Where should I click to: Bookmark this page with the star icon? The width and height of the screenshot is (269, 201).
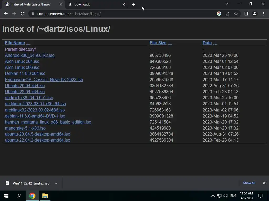point(236,14)
